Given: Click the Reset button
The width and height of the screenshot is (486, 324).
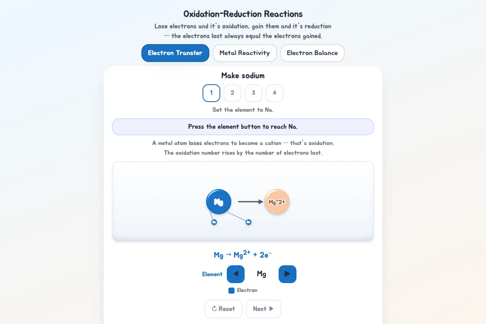Looking at the screenshot, I should click(x=224, y=309).
